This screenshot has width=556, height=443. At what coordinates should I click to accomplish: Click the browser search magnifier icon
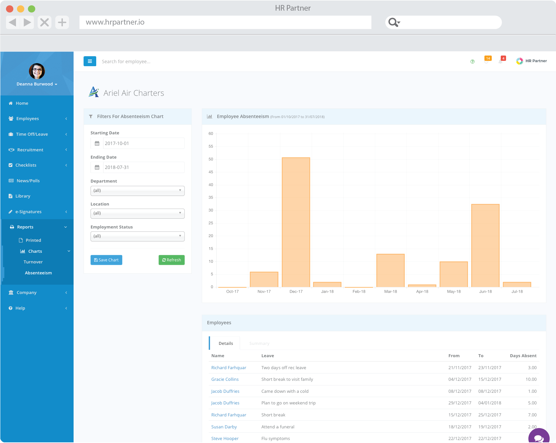point(394,22)
